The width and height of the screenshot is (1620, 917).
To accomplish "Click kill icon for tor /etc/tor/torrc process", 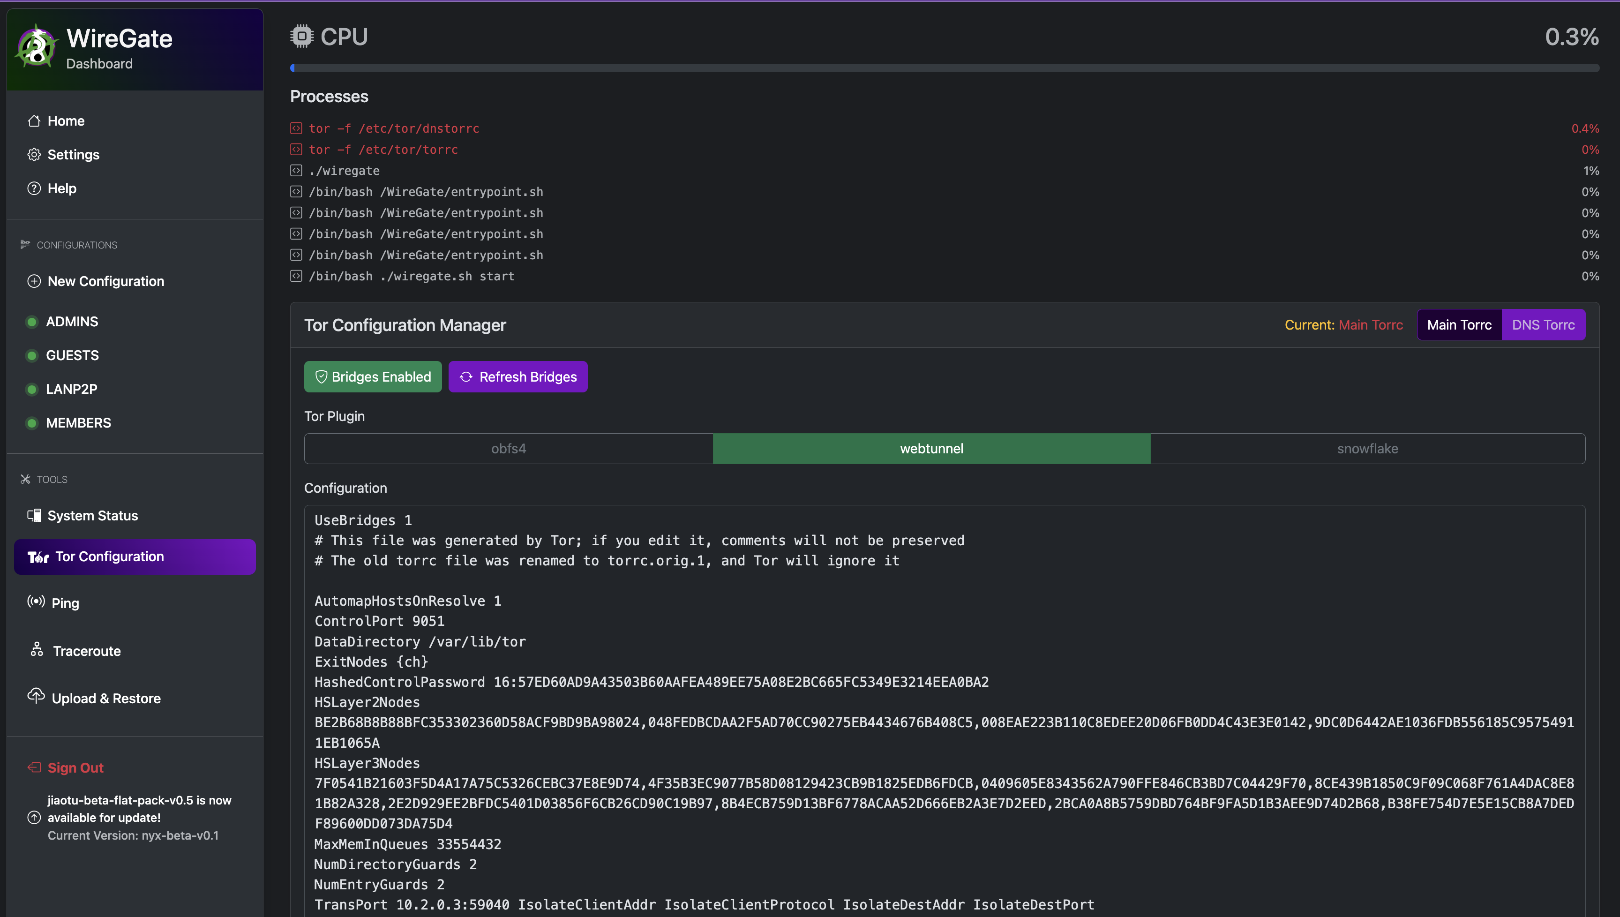I will 296,149.
